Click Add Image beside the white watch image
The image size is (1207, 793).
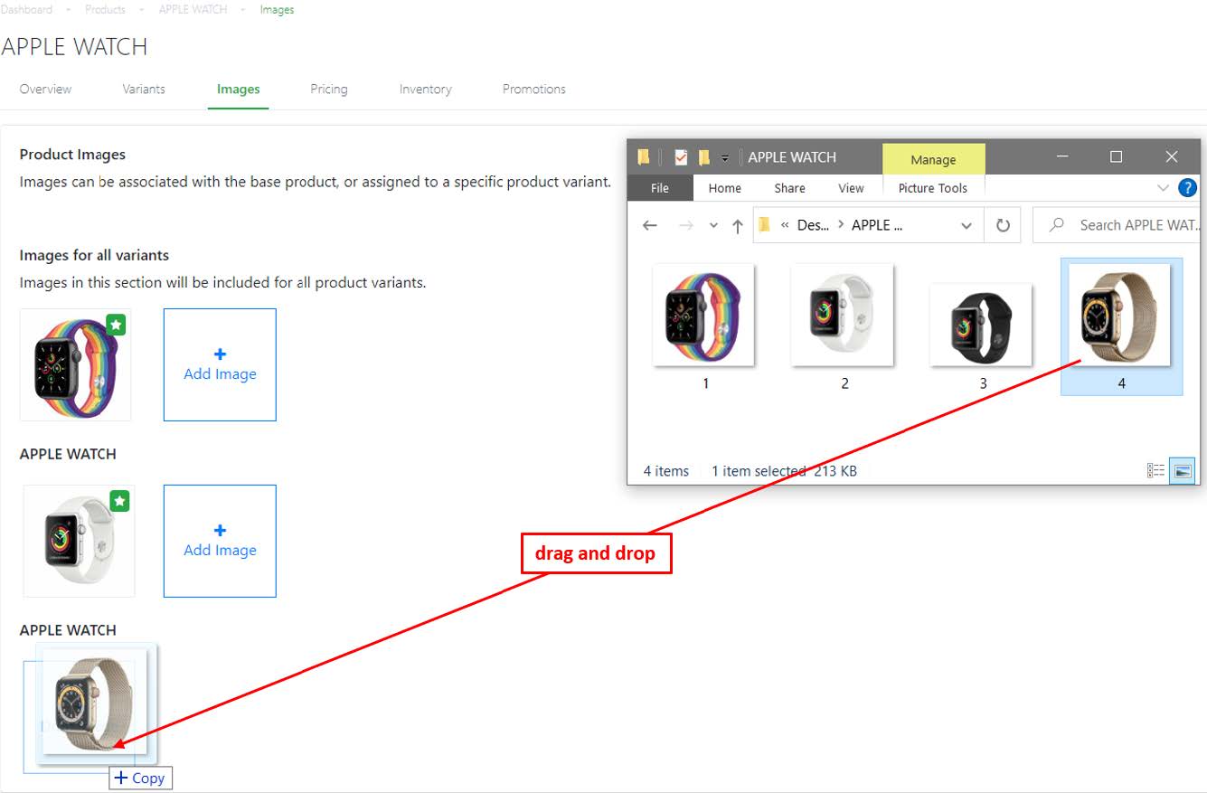click(220, 541)
